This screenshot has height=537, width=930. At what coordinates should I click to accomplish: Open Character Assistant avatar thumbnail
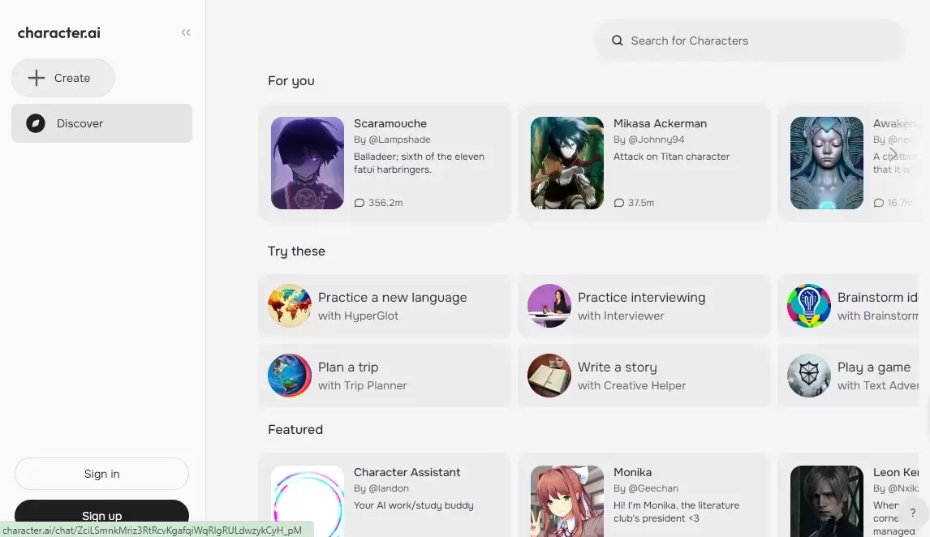coord(308,501)
